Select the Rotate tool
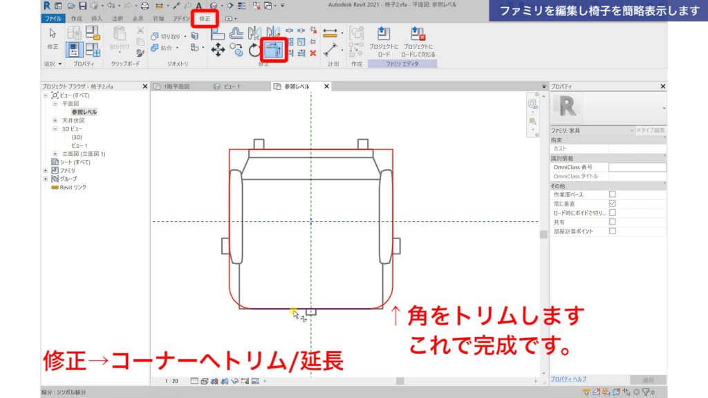 pos(253,49)
